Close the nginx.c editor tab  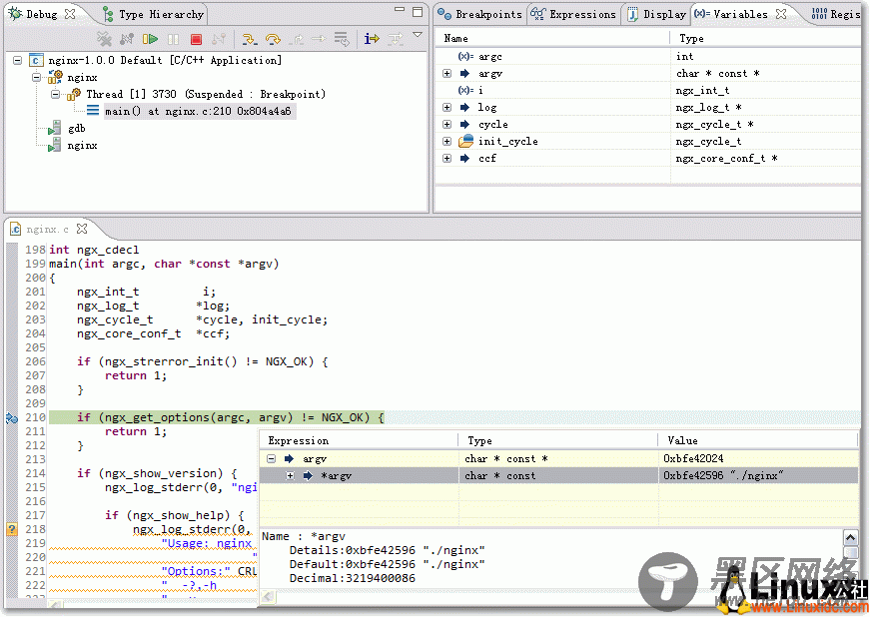click(82, 229)
